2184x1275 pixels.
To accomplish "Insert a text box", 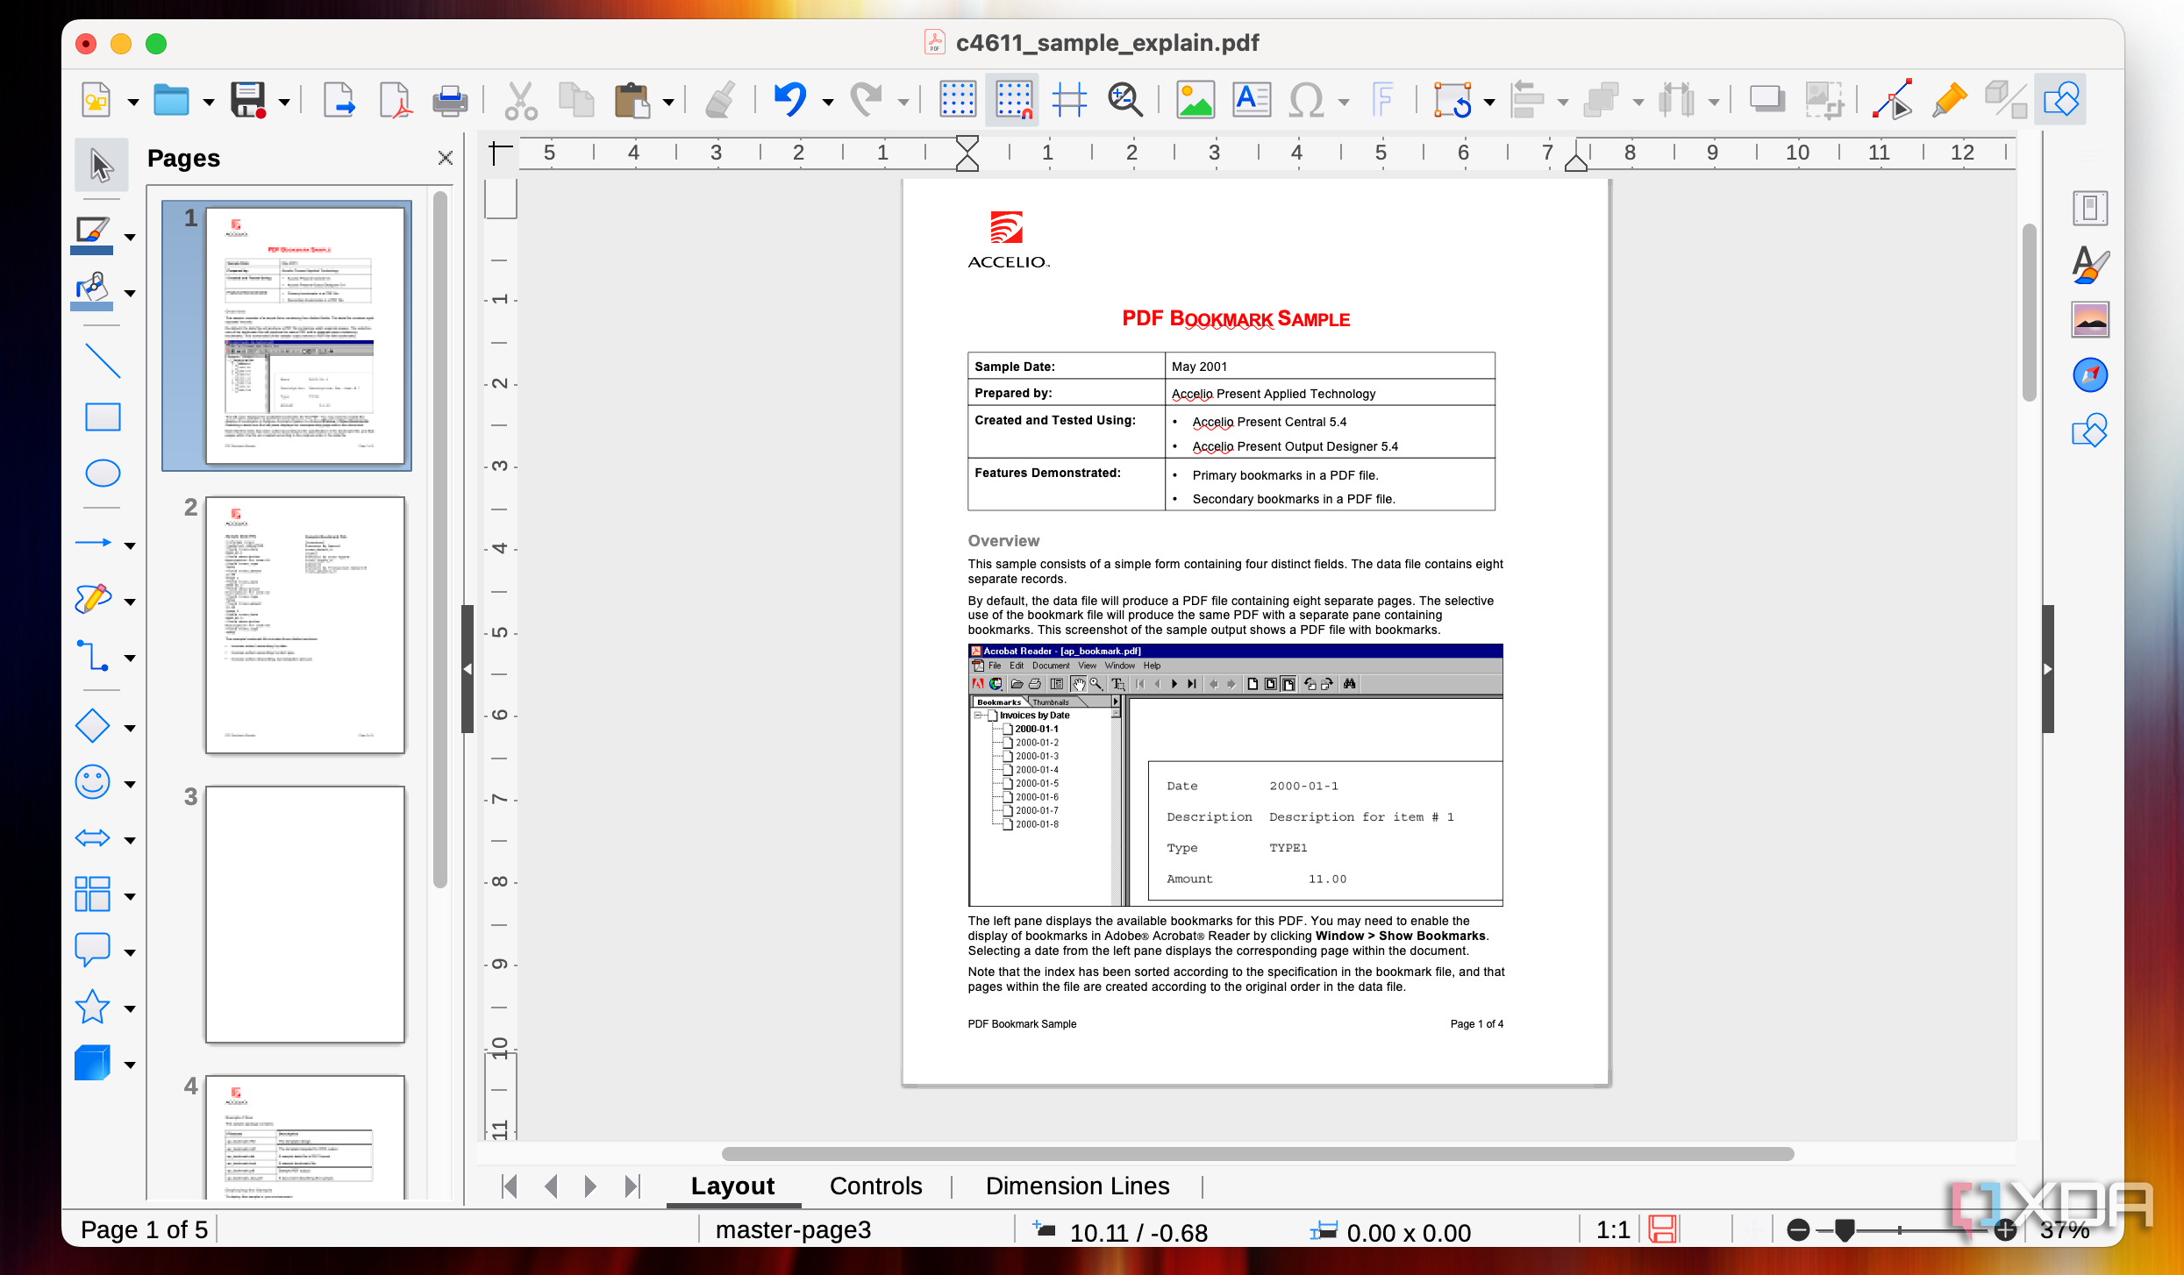I will (x=1252, y=100).
